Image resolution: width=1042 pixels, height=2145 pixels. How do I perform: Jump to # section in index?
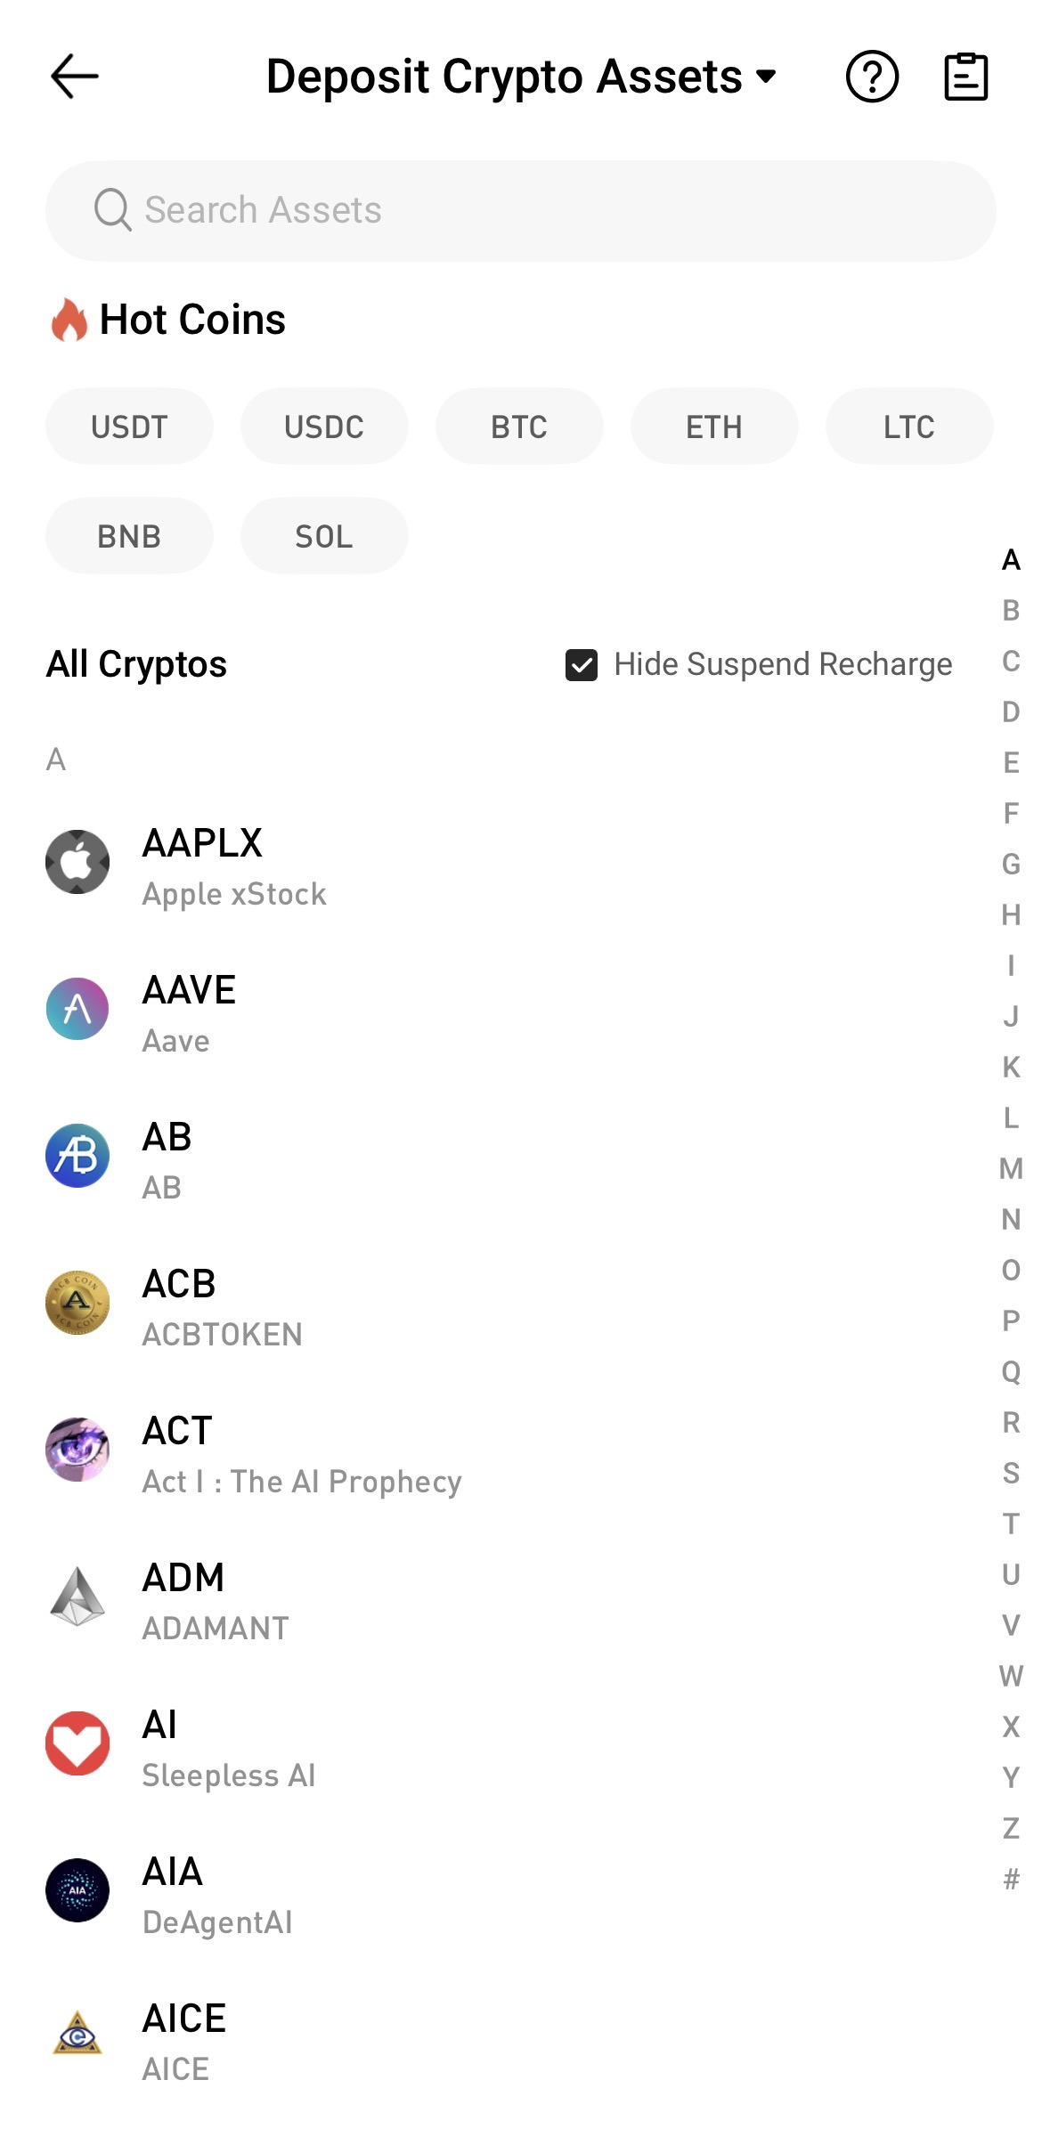1011,1879
